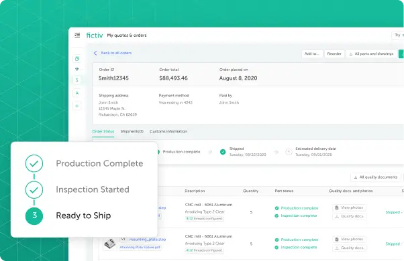The height and width of the screenshot is (261, 404).
Task: Open Quality docs for mounting_plate.step row
Action: click(x=349, y=248)
